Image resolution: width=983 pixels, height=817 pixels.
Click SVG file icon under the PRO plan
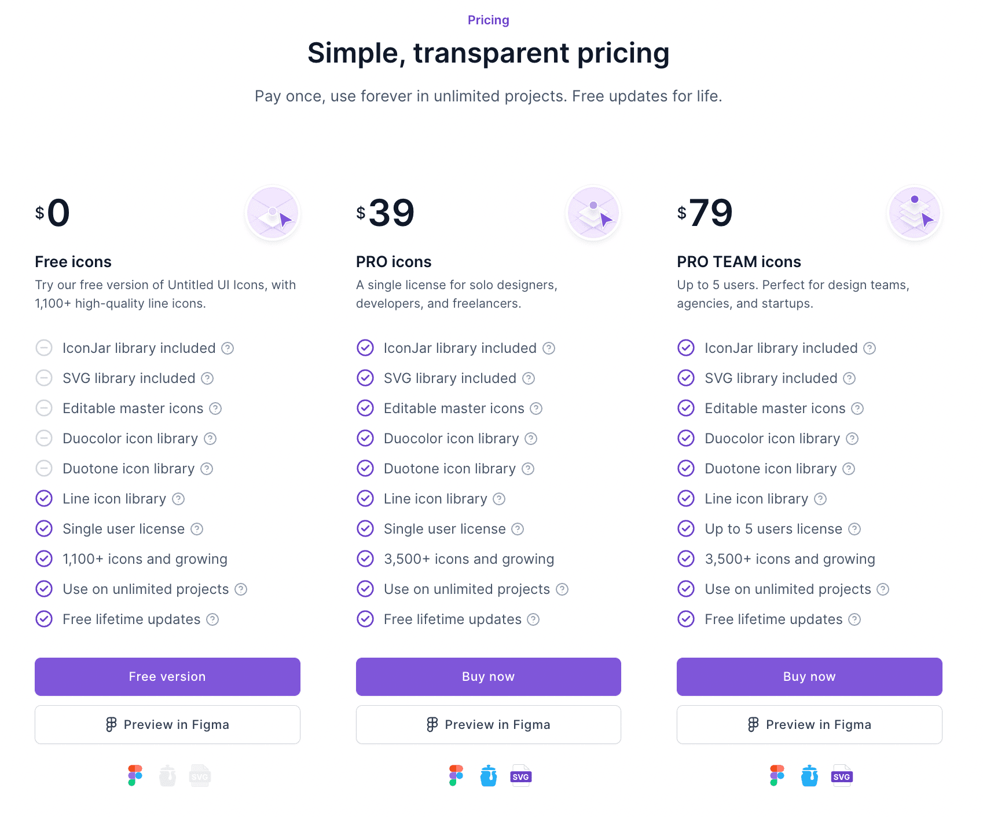click(520, 776)
